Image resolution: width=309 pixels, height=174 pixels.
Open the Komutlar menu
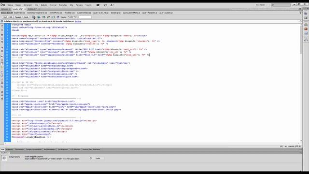coord(63,5)
